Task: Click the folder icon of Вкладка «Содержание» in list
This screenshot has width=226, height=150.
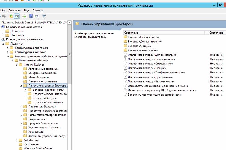Action: click(x=125, y=50)
